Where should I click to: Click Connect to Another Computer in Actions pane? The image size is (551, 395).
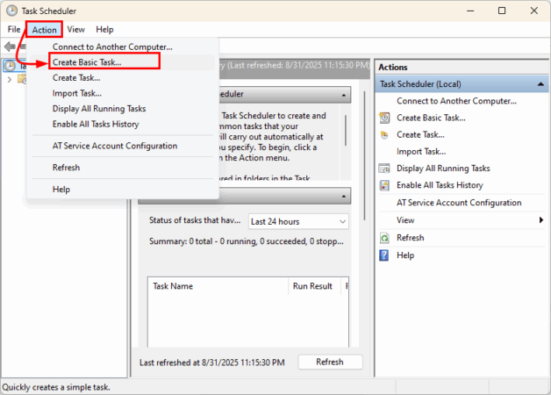[456, 101]
